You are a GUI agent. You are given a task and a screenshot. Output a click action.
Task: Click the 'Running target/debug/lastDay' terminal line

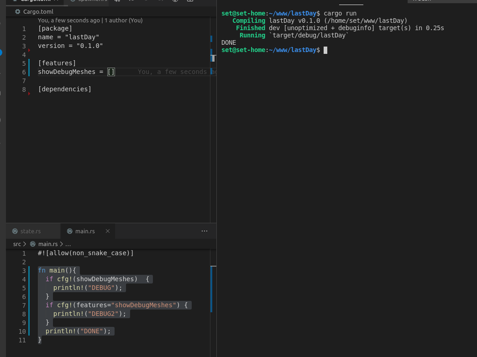point(294,35)
